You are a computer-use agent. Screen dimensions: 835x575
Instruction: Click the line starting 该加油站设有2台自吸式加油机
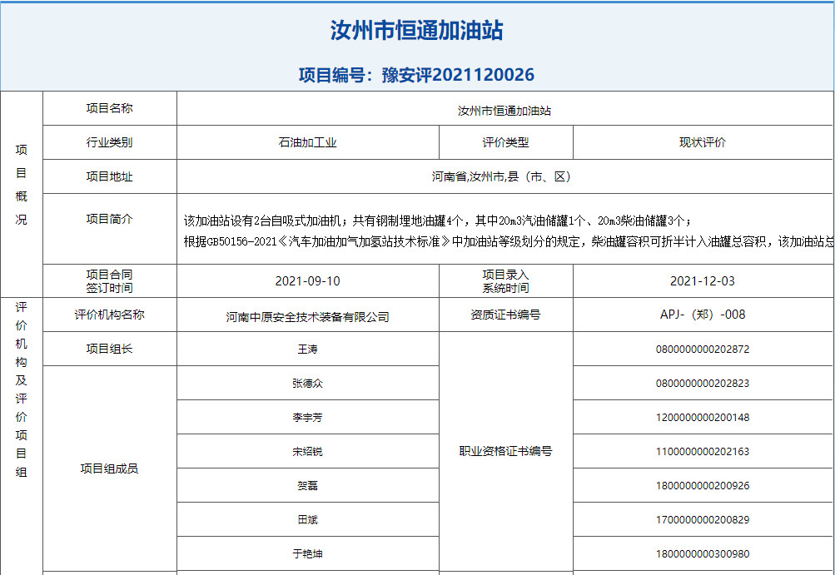438,221
